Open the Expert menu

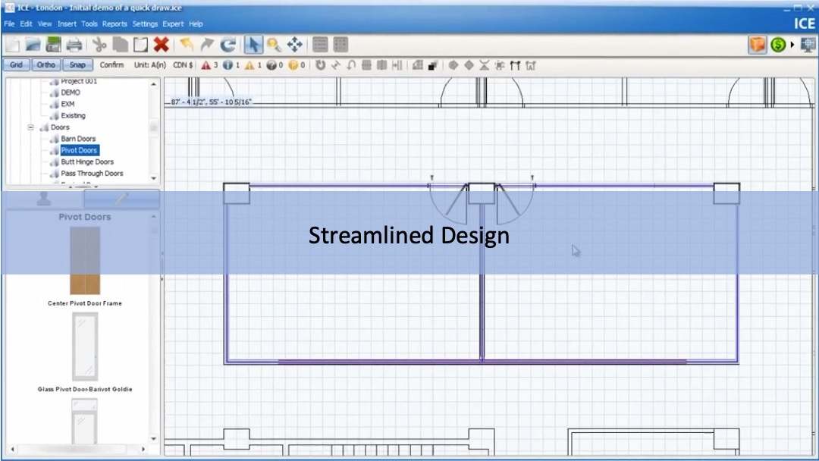pyautogui.click(x=173, y=24)
